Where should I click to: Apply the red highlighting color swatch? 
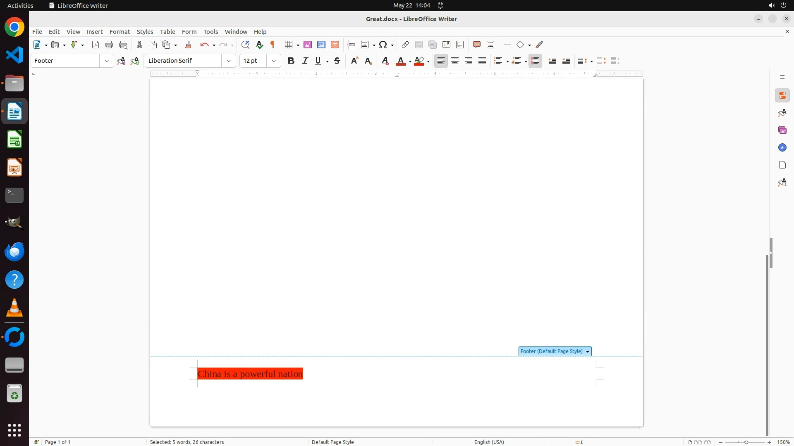point(419,61)
